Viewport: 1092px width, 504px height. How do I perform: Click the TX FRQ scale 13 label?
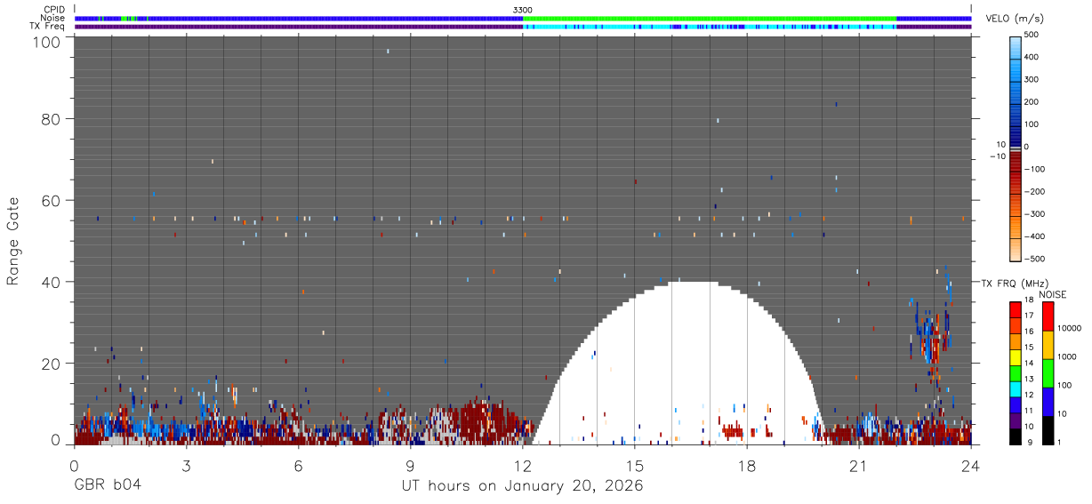(x=1027, y=379)
